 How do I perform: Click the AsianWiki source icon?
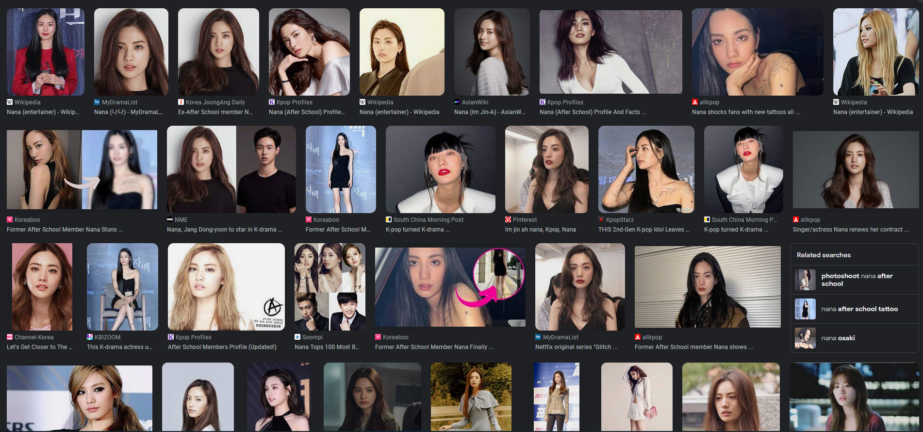[x=457, y=102]
